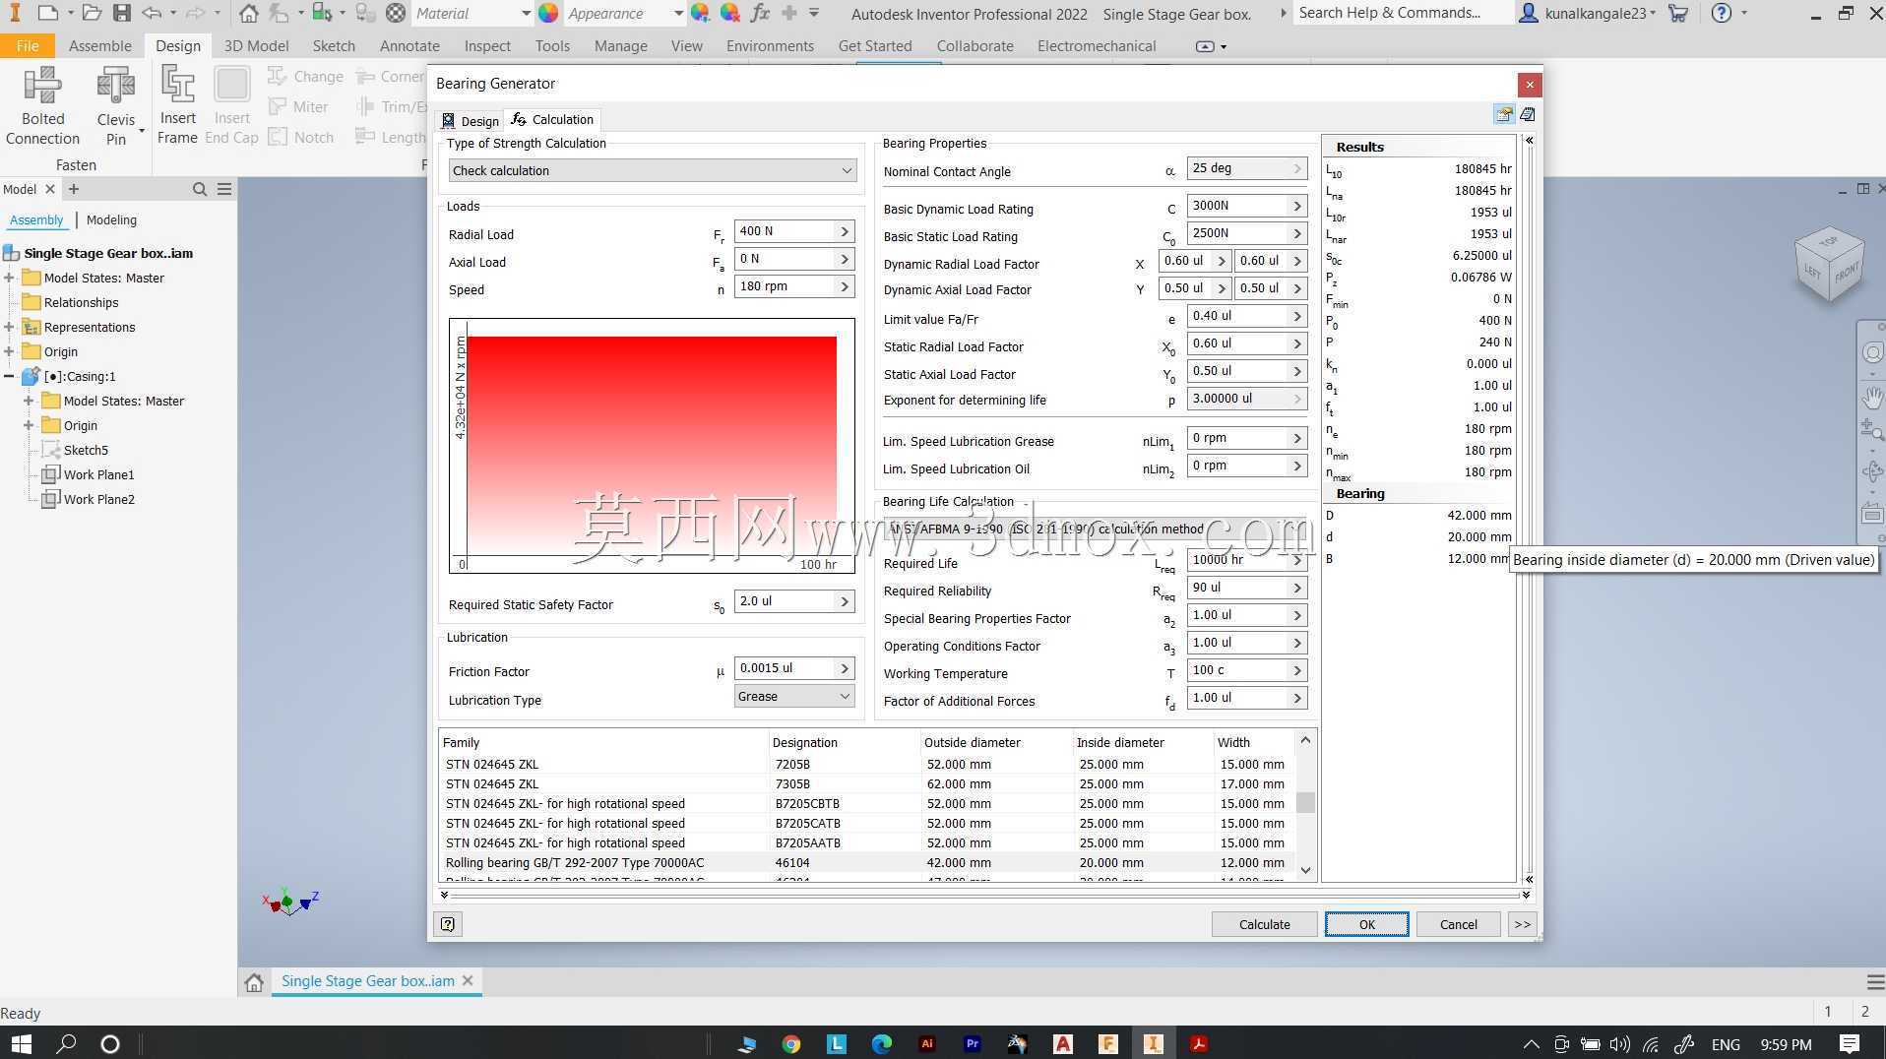Click the Friction Factor input field
Image resolution: width=1886 pixels, height=1059 pixels.
(786, 668)
